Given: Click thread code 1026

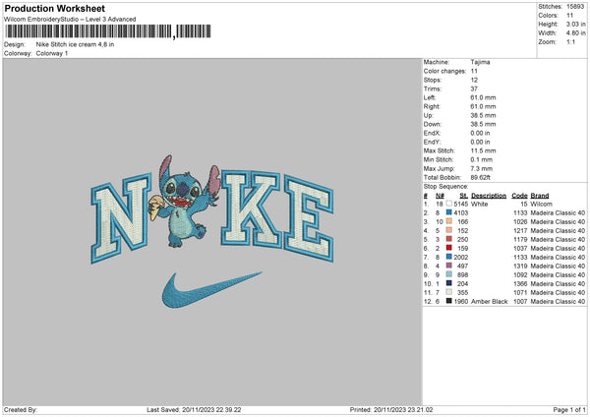Looking at the screenshot, I should pyautogui.click(x=520, y=221).
